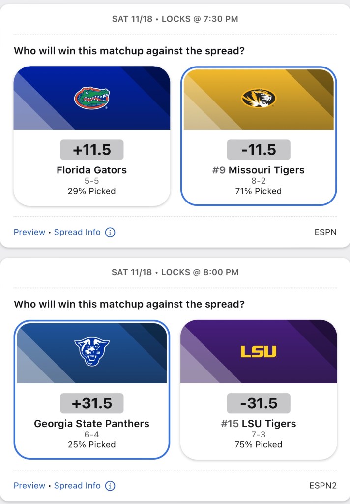
Task: Open info icon beside Florida-Missouri Spread Info
Action: click(110, 232)
